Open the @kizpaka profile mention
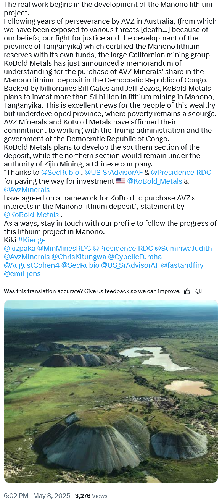Viewport: 222px width, 504px height. point(19,248)
